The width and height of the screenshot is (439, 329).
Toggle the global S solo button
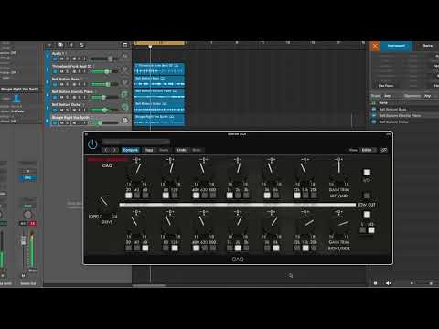tap(81, 45)
